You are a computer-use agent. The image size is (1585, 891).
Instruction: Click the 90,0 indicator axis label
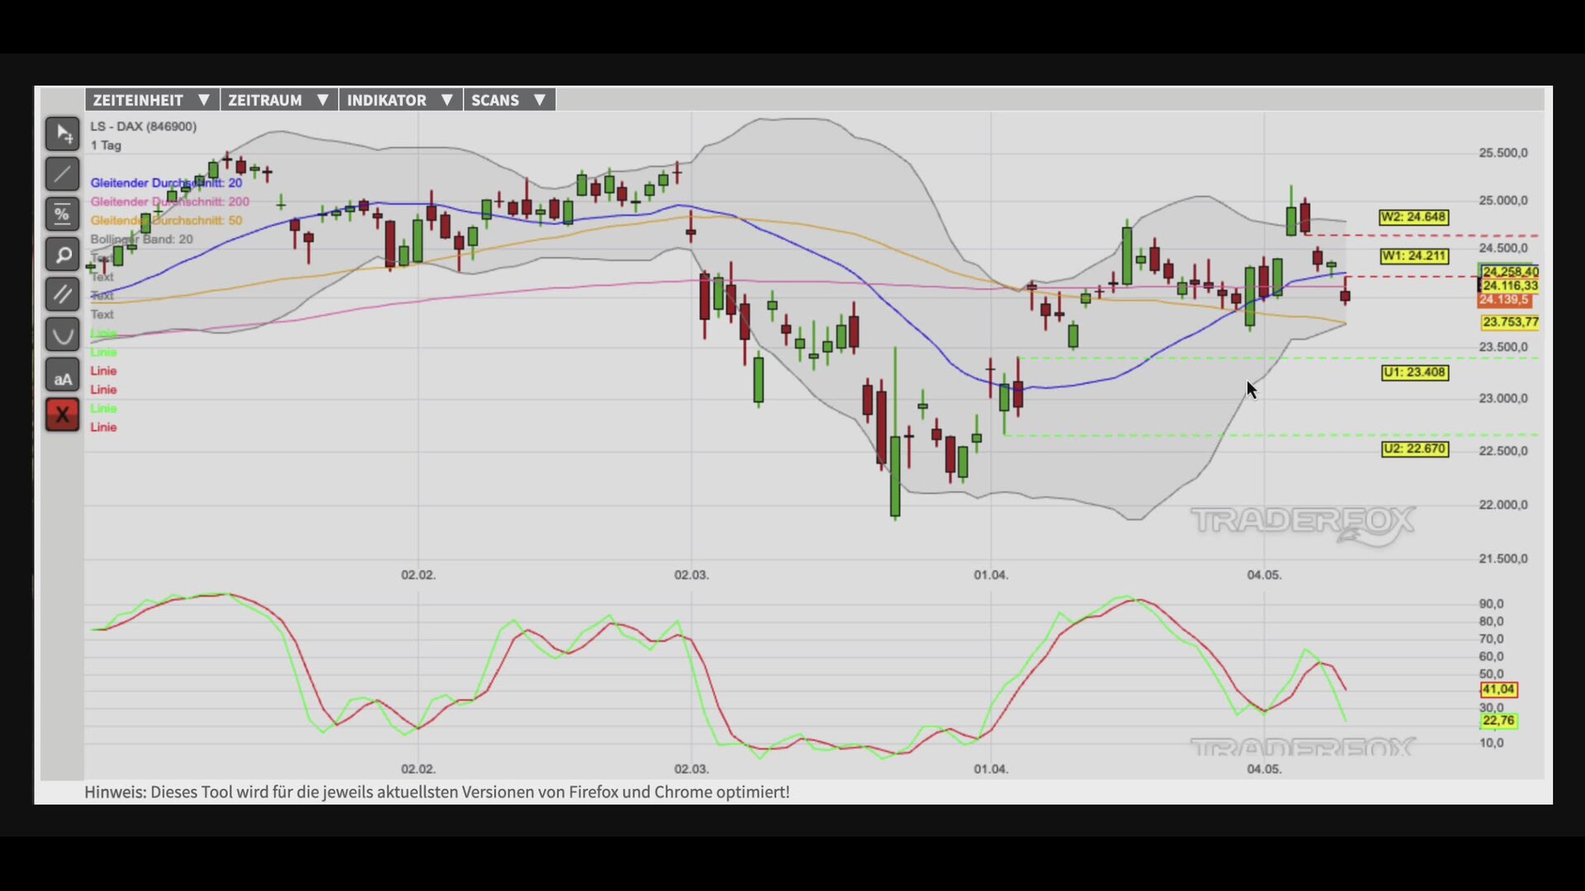1491,604
